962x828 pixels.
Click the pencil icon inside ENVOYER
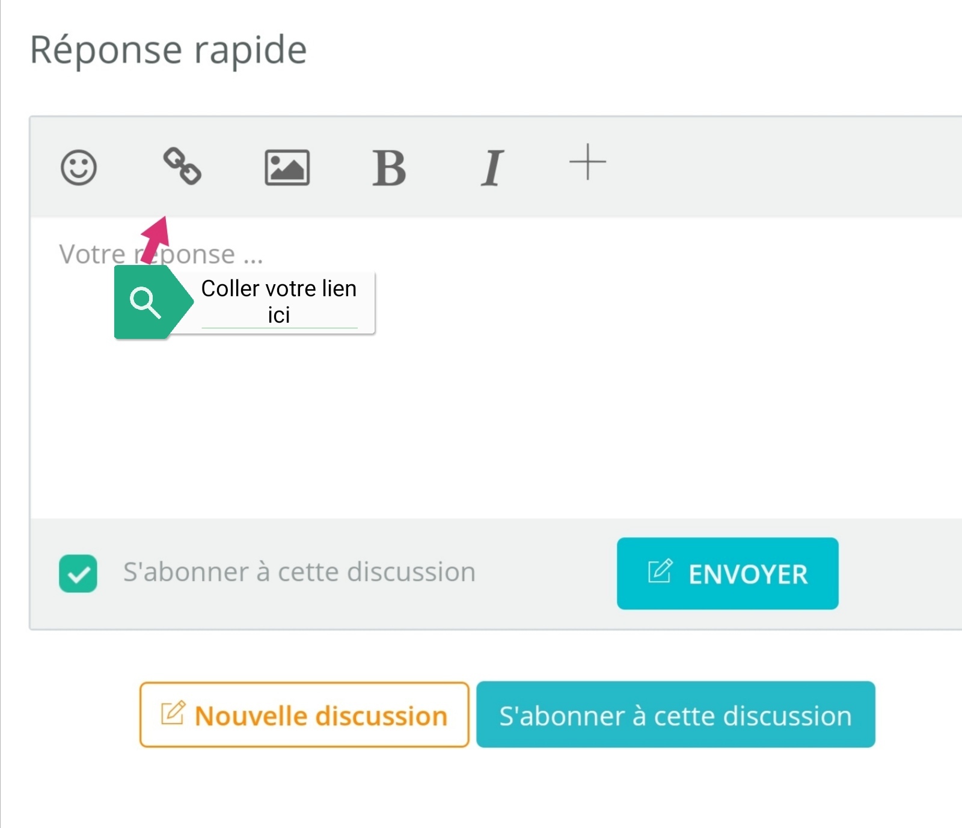[660, 571]
